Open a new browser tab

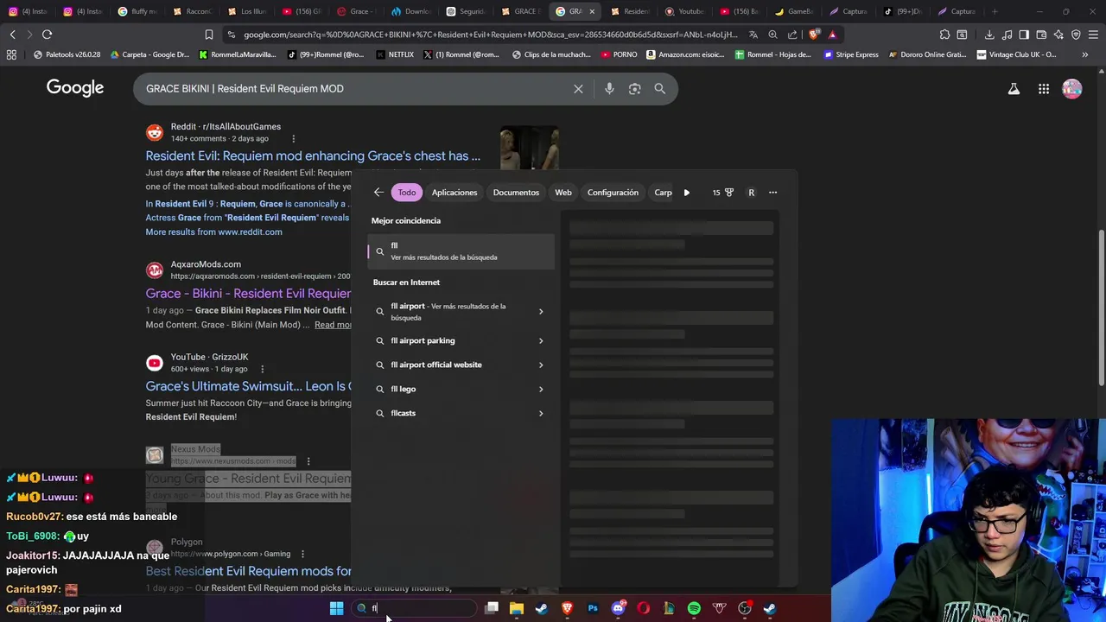(995, 11)
